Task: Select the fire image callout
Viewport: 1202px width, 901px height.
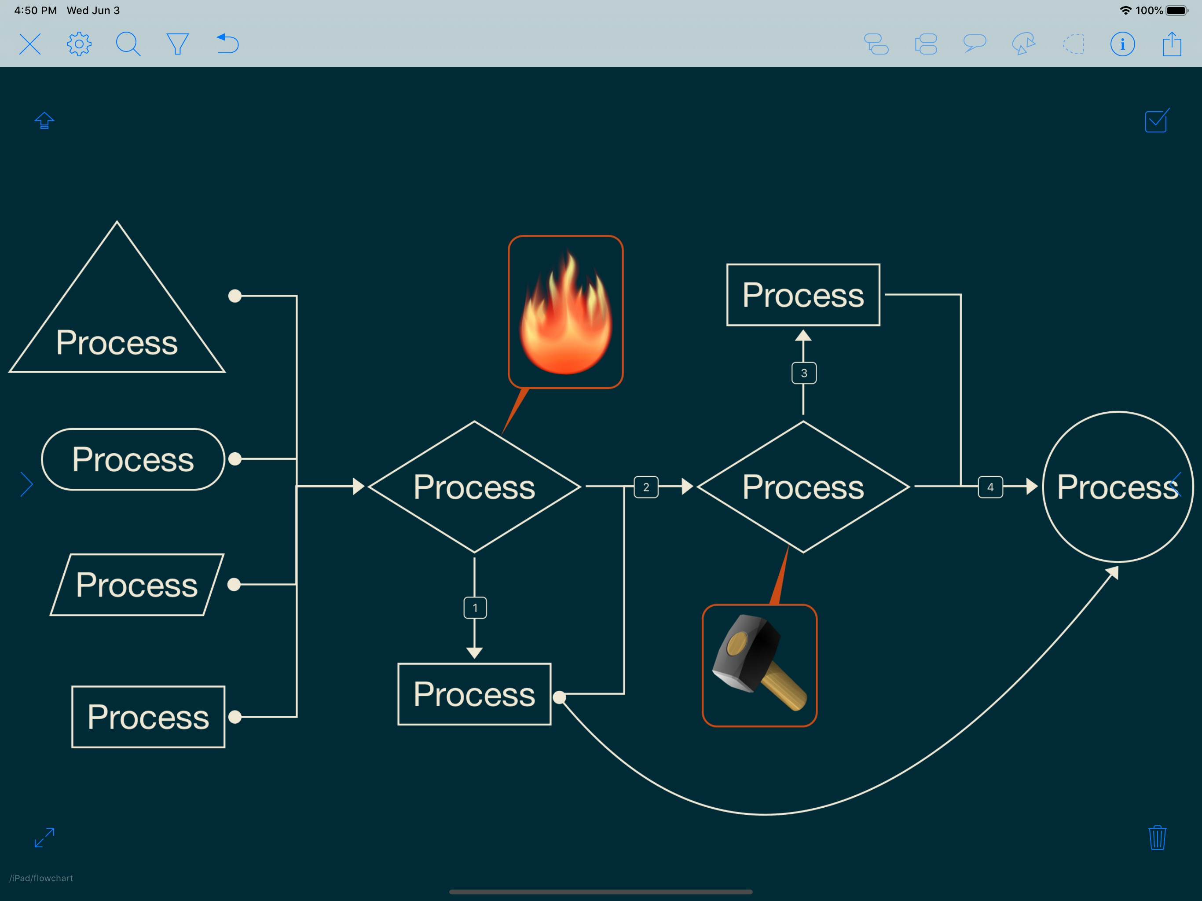Action: click(x=566, y=312)
